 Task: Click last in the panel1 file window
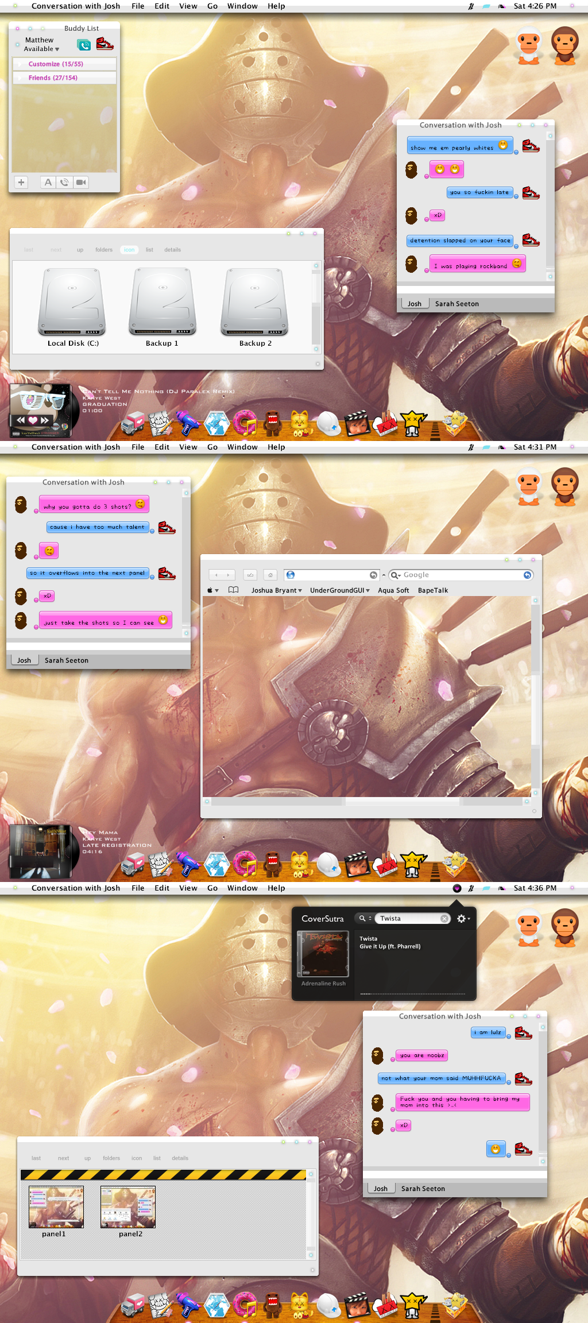(x=36, y=1158)
